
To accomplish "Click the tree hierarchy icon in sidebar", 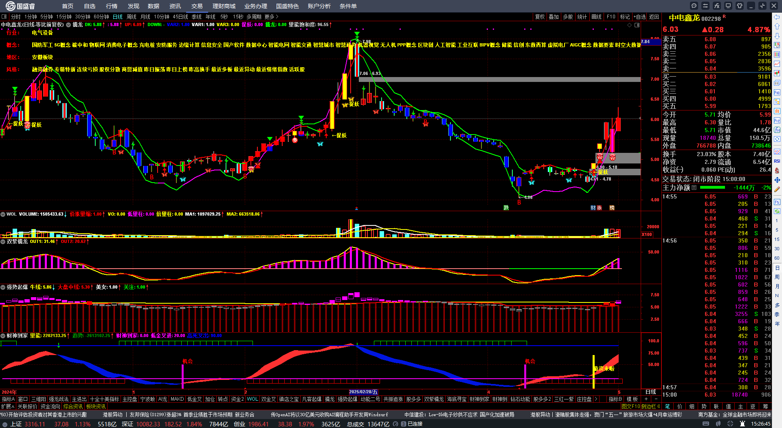I will click(x=777, y=102).
